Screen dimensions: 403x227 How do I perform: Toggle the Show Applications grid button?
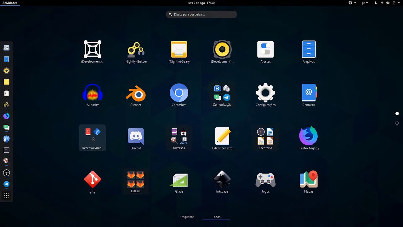tap(6, 195)
